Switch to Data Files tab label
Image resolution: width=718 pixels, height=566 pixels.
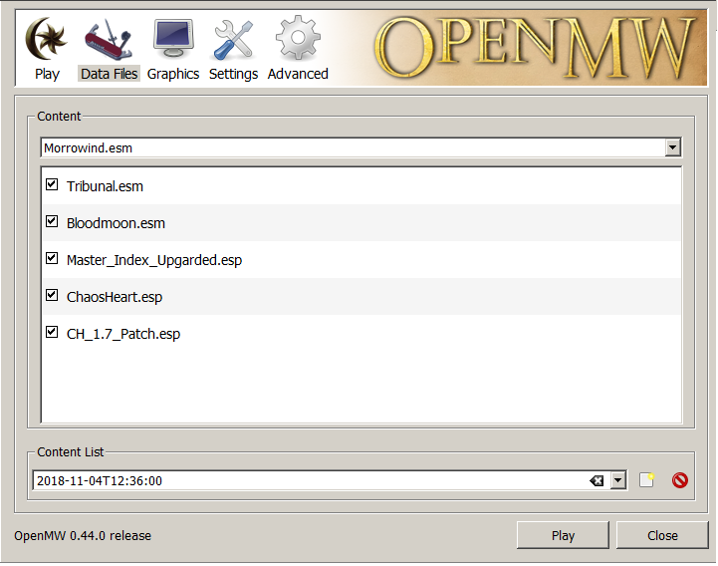109,74
